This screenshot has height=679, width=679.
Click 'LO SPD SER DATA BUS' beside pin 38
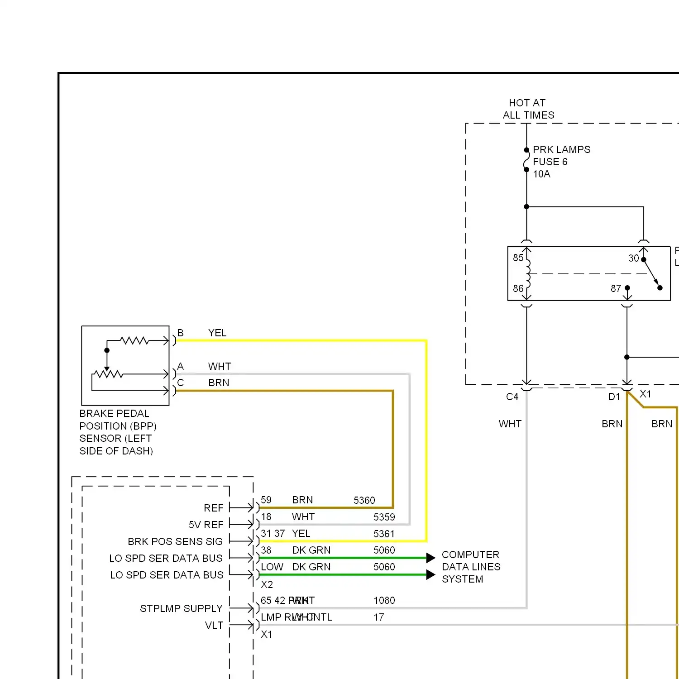point(166,558)
